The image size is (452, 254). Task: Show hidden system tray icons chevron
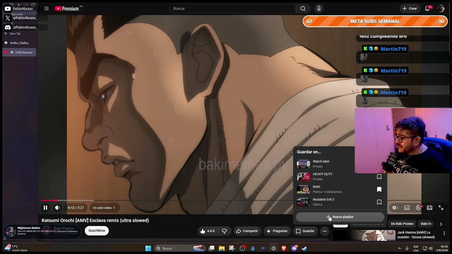coord(399,248)
